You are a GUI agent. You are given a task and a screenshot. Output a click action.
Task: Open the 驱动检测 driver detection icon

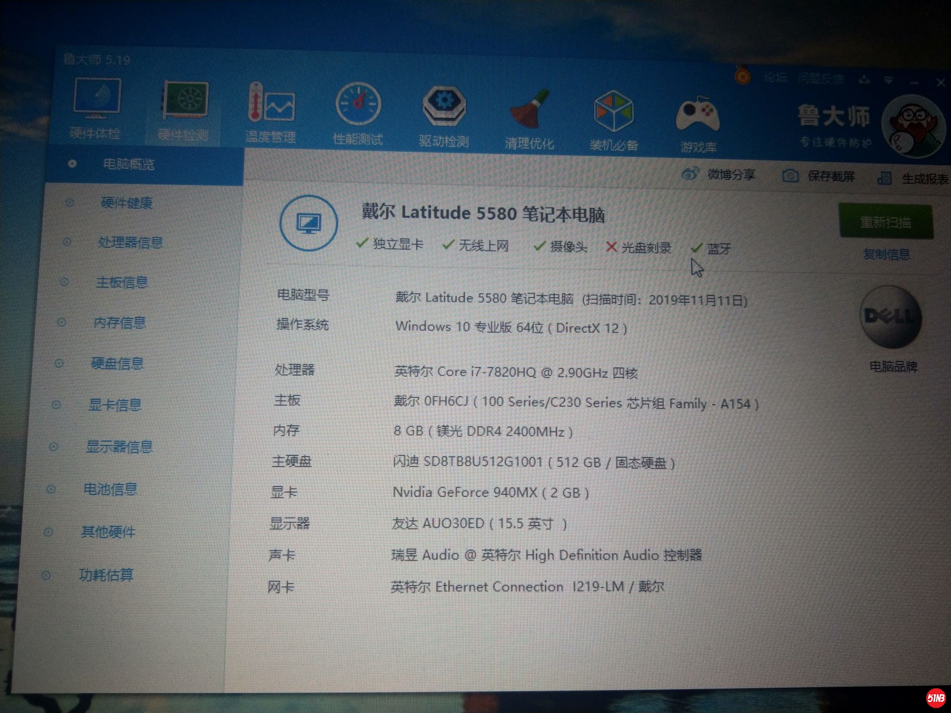tap(444, 106)
